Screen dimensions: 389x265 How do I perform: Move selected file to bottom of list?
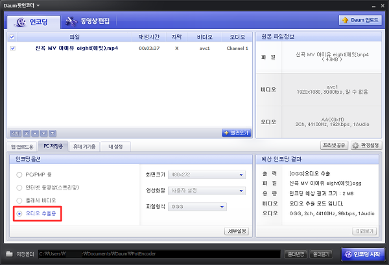coord(53,133)
